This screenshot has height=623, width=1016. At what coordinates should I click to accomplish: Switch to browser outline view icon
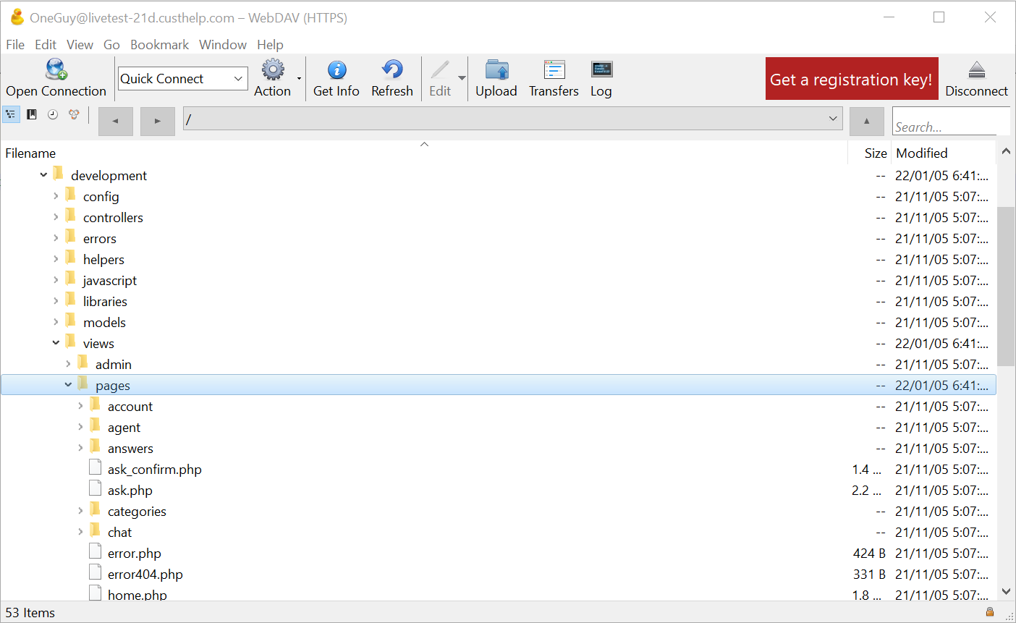tap(11, 114)
